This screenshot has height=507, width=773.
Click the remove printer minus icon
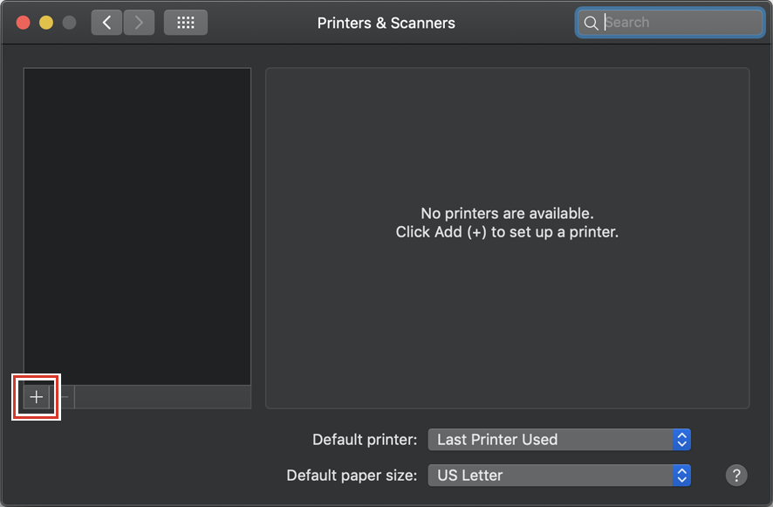pos(63,396)
